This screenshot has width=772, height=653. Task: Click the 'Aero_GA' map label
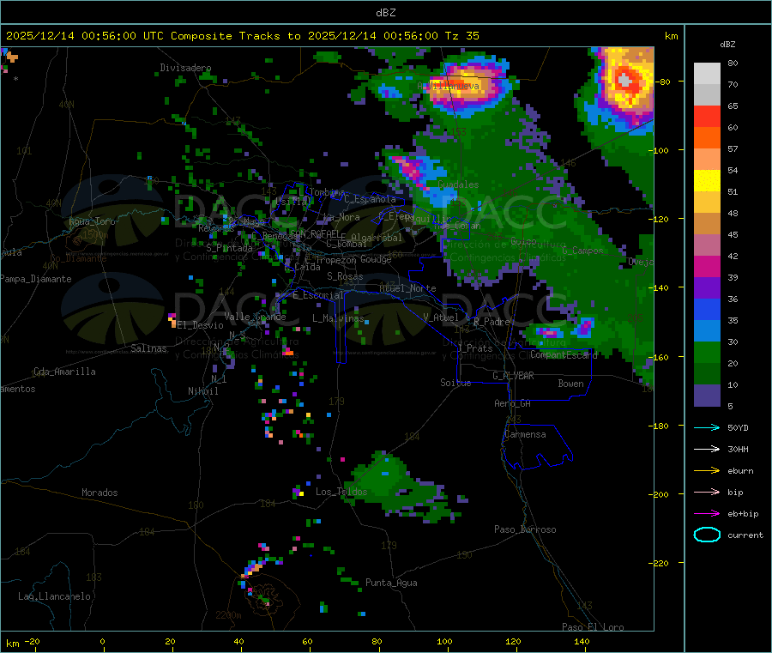click(x=512, y=403)
